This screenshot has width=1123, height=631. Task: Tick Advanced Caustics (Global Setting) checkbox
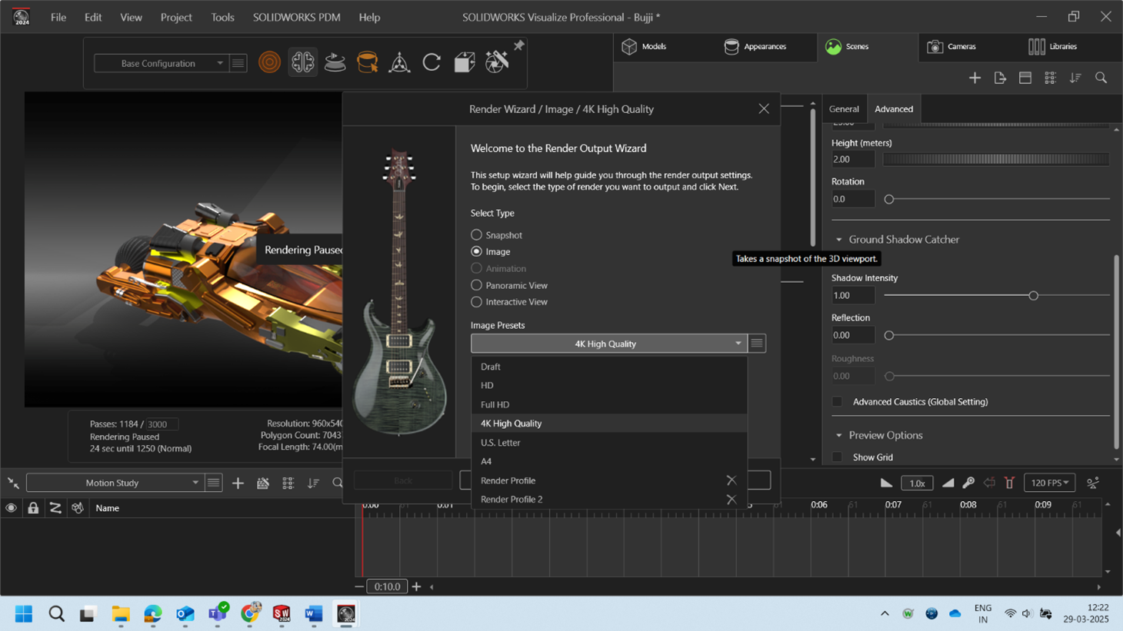click(x=837, y=402)
